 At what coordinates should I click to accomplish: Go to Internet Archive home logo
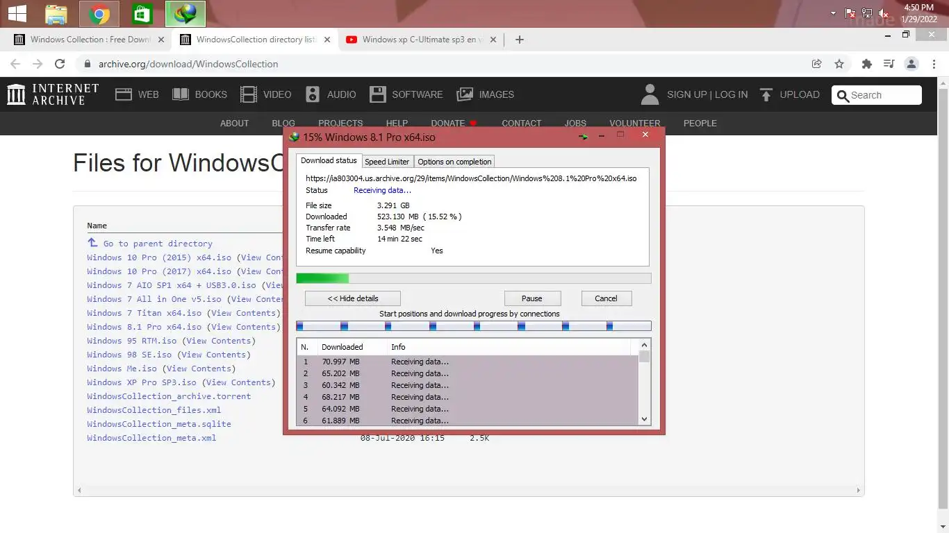tap(53, 94)
